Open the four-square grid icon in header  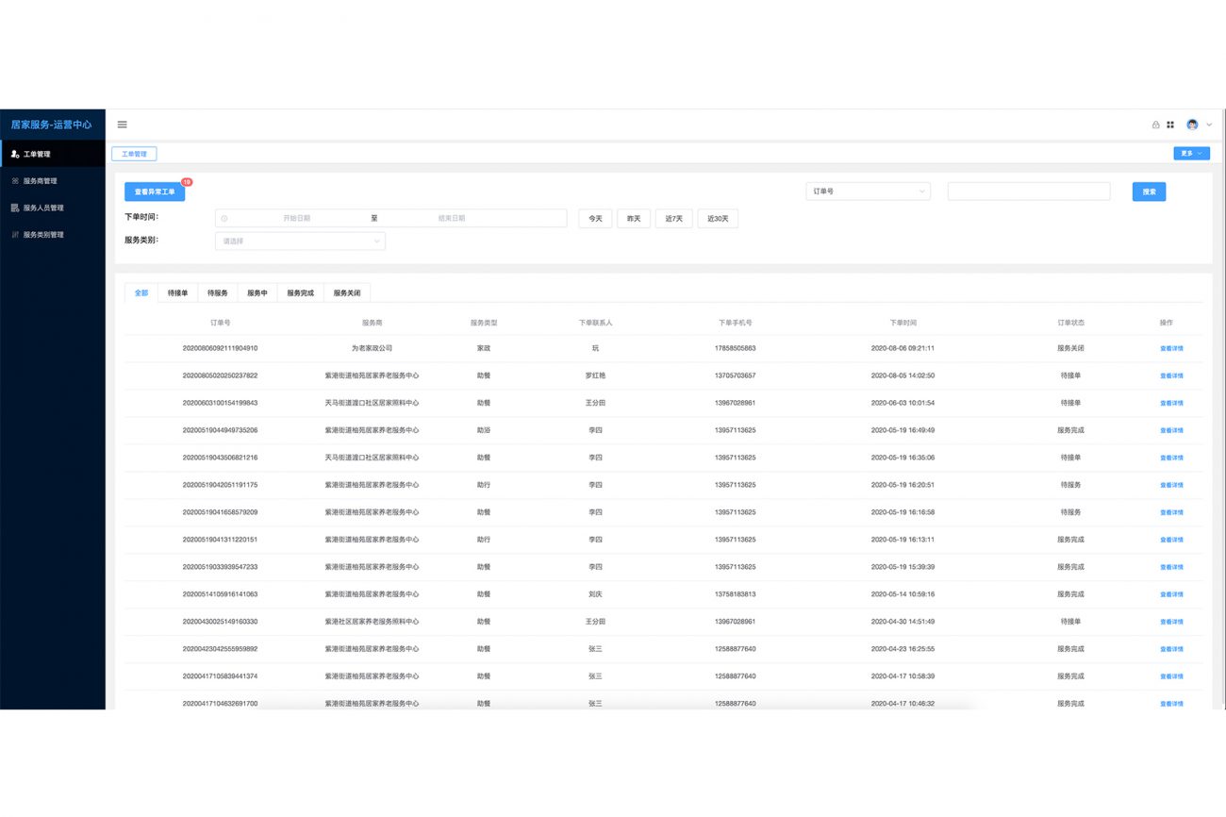(1170, 125)
